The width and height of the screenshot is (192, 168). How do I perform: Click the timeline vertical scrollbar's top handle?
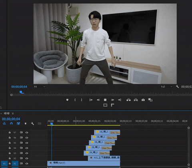click(x=188, y=128)
